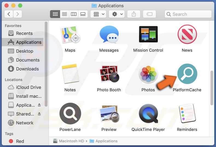This screenshot has height=147, width=216.
Task: Open Documents in the sidebar
Action: pos(23,60)
